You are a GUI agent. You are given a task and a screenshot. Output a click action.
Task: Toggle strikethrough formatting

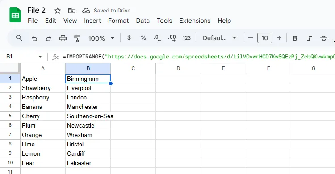coord(324,38)
